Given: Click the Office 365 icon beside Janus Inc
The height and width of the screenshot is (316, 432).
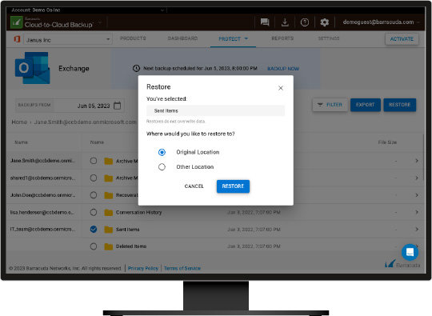Looking at the screenshot, I should click(17, 39).
